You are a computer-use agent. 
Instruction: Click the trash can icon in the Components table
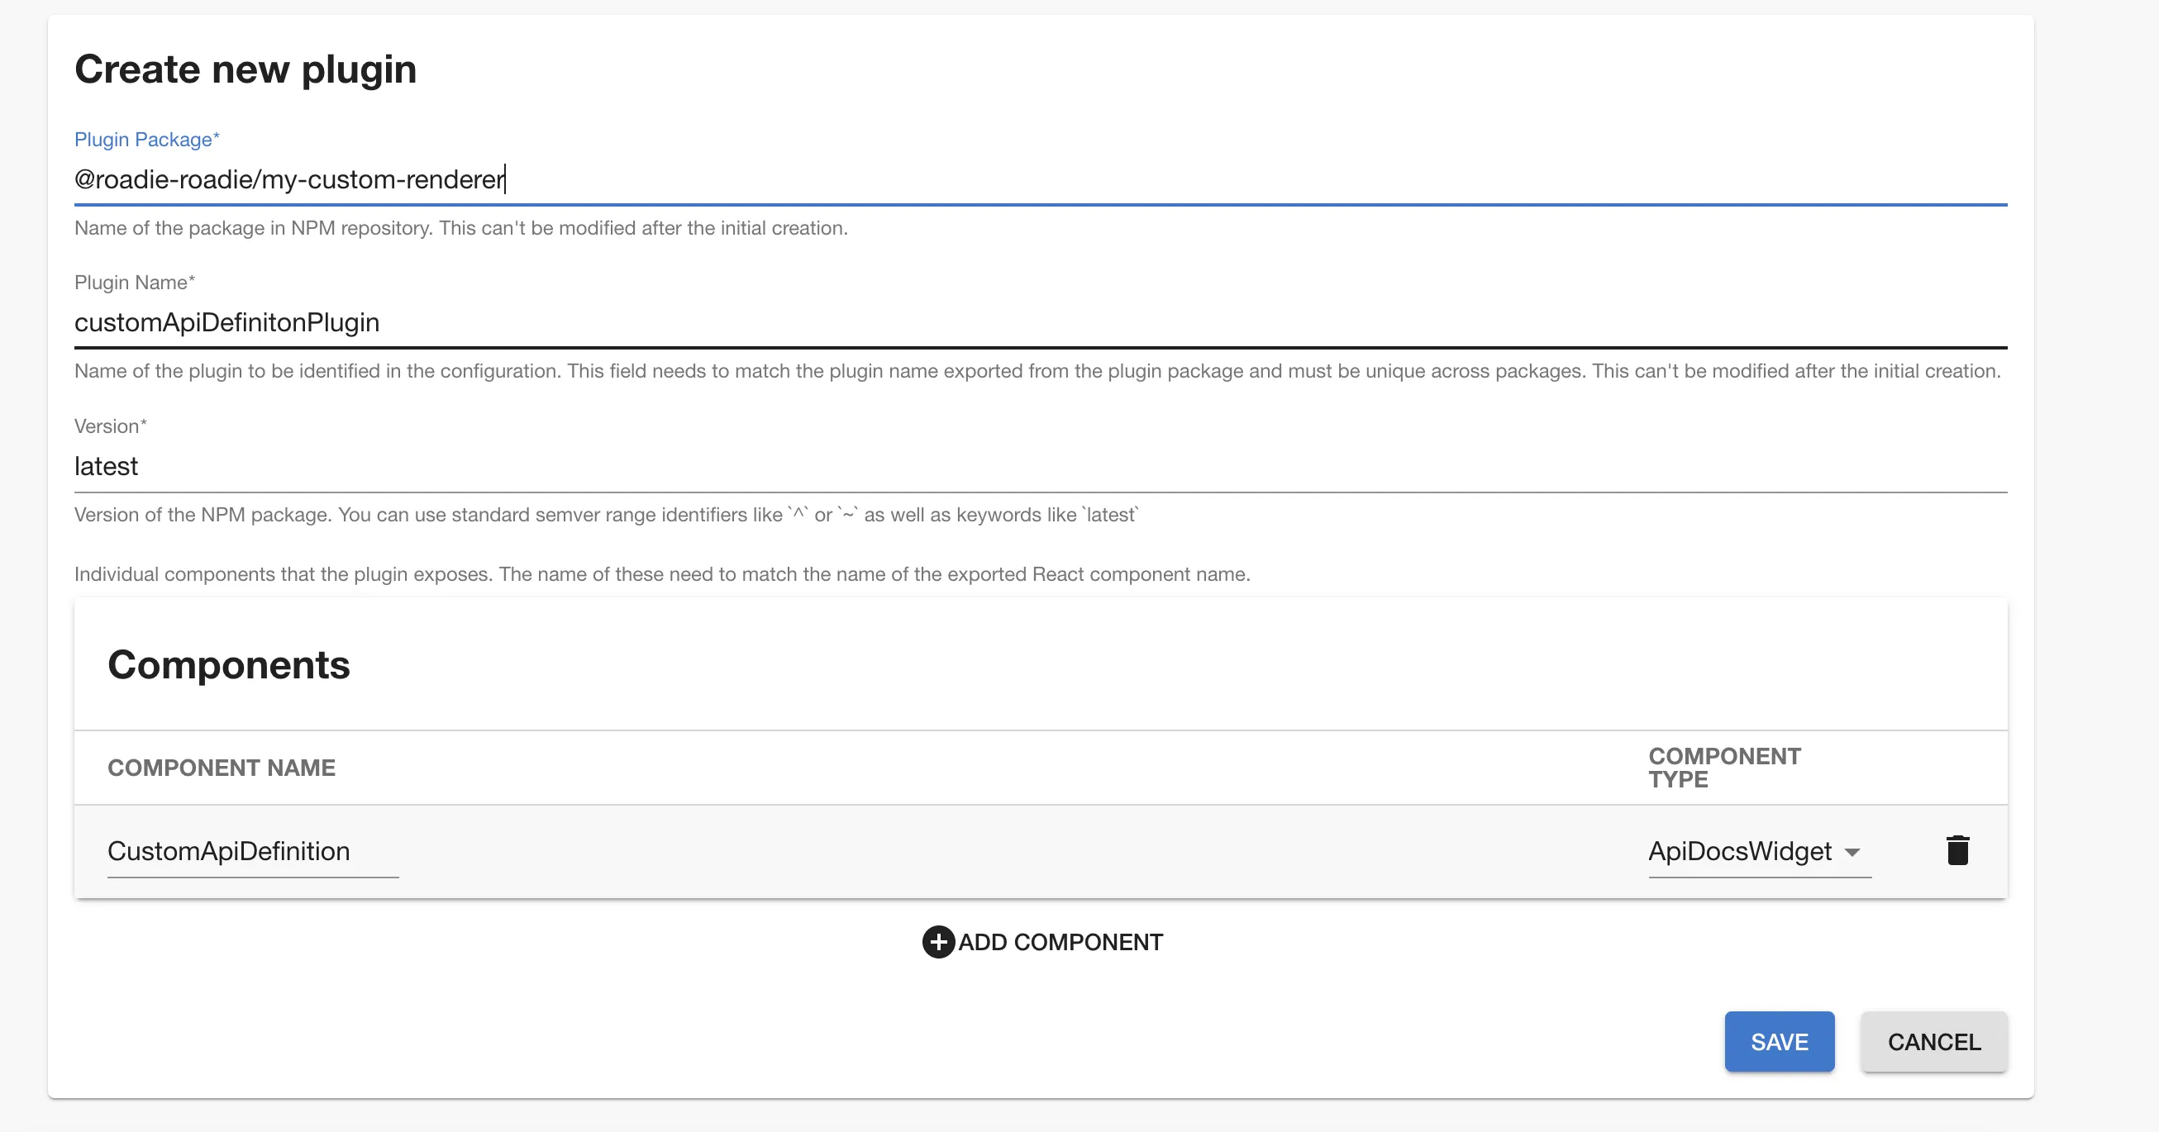coord(1960,849)
